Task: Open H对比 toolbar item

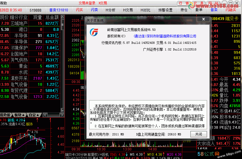Action: coord(145,10)
